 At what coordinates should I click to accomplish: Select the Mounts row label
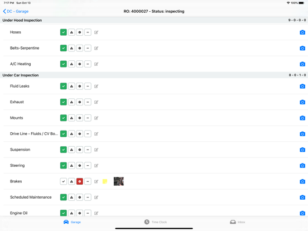point(17,118)
